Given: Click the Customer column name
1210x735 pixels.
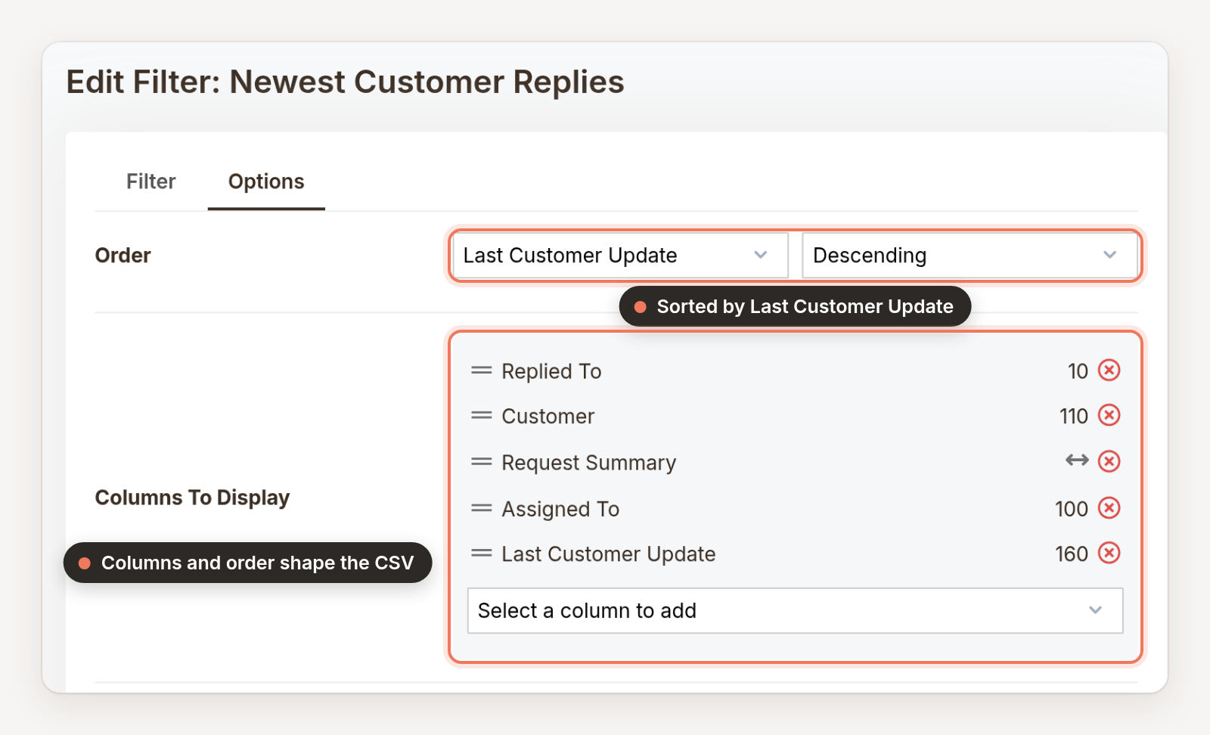Looking at the screenshot, I should point(548,416).
